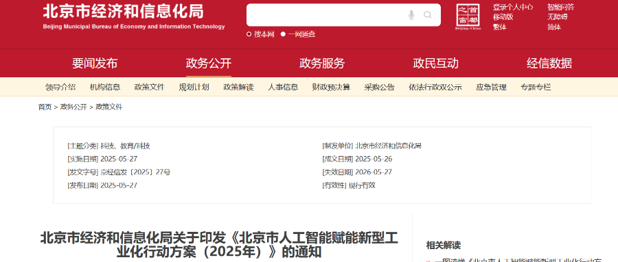Click the 登录个人中心 link
This screenshot has height=262, width=618.
pyautogui.click(x=513, y=7)
